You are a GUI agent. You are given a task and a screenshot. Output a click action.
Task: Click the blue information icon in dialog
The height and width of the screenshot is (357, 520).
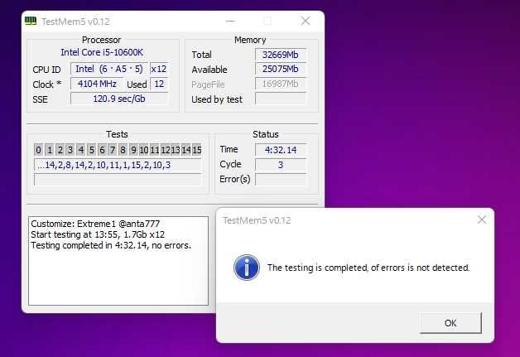247,268
